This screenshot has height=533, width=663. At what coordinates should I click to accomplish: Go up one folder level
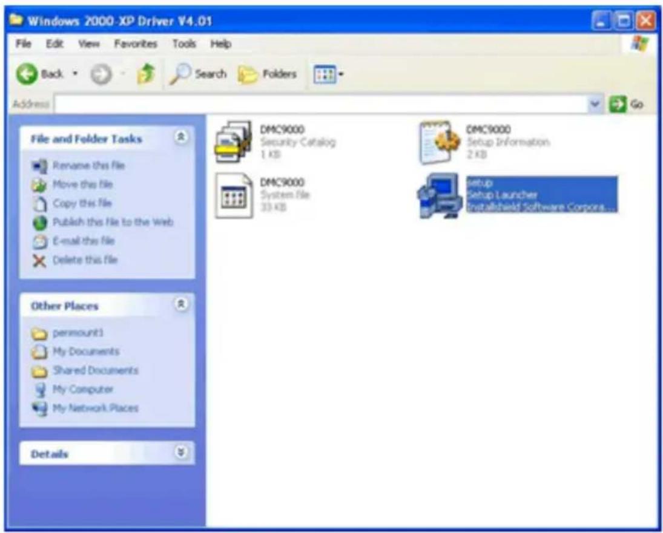pyautogui.click(x=147, y=74)
